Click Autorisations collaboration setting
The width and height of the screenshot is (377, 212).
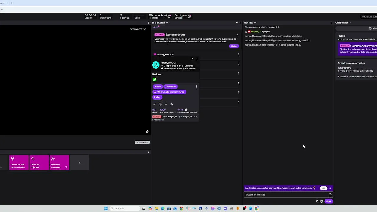[345, 68]
